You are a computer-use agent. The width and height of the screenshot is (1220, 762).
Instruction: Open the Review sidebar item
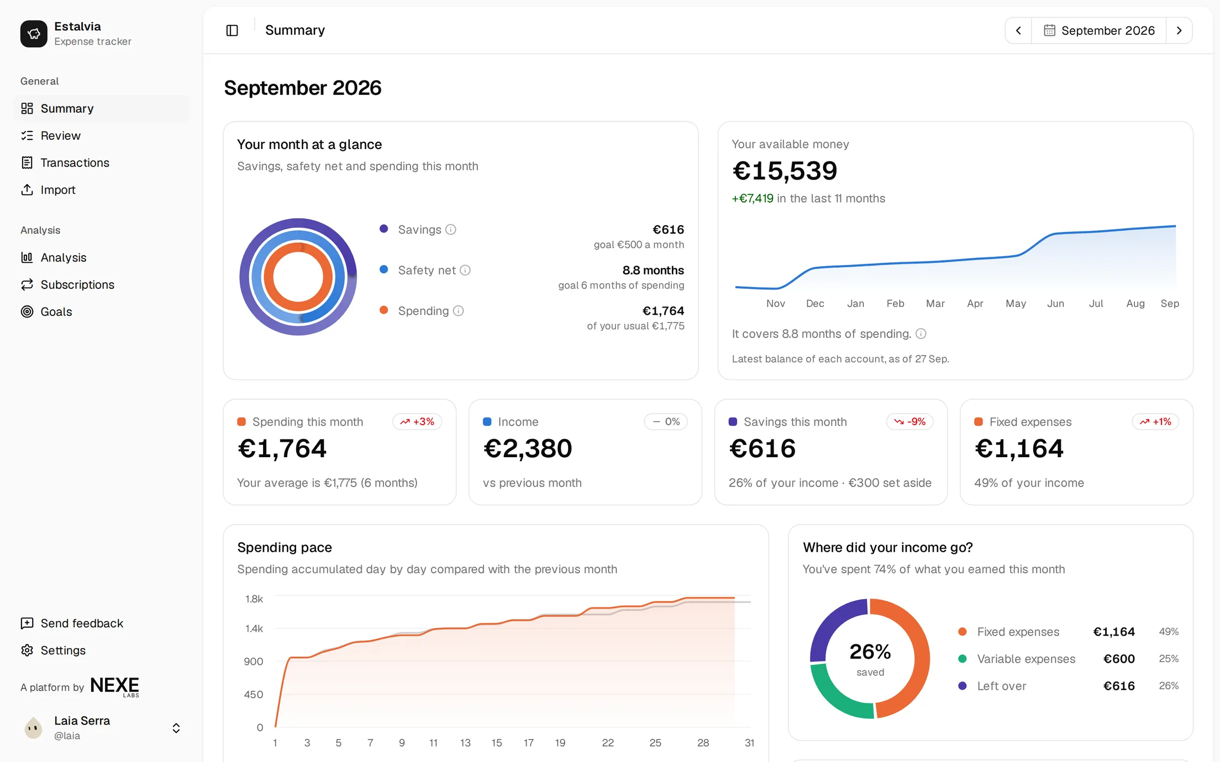102,135
